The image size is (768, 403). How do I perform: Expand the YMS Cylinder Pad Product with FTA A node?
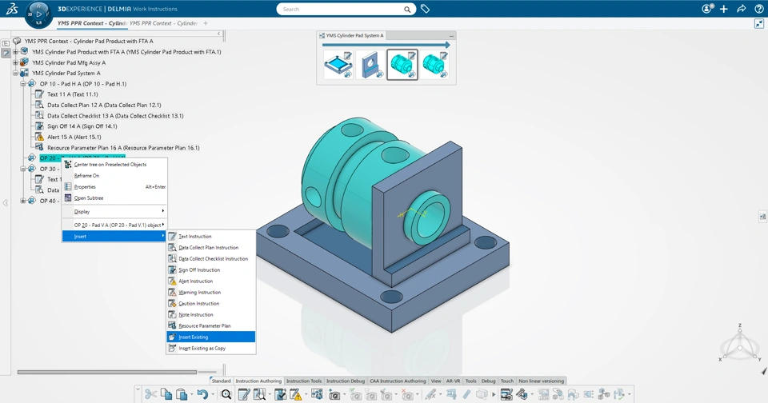(x=15, y=51)
